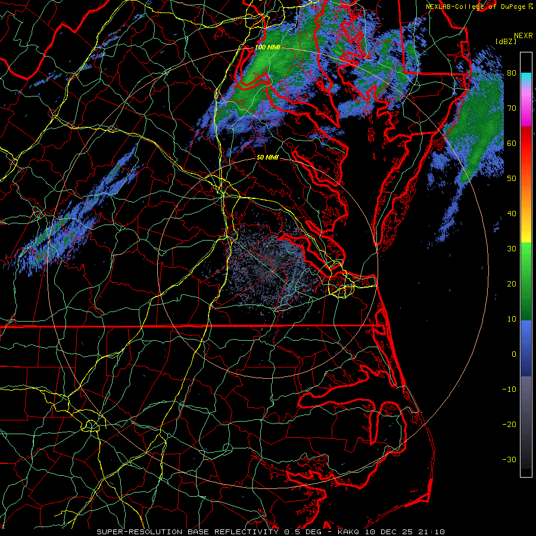Click the 10 value on the dBZ scale
536x536 pixels.
click(512, 319)
